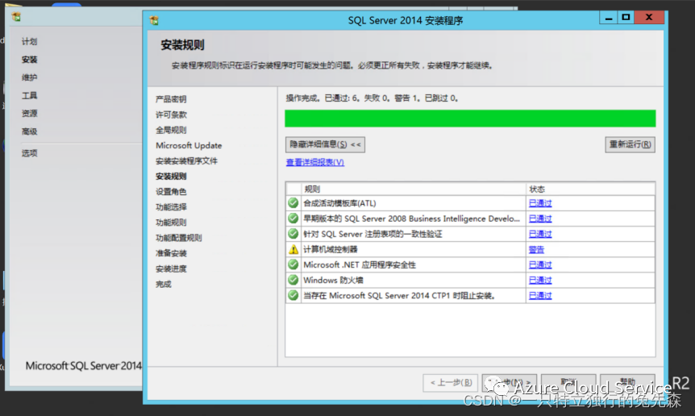Viewport: 695px width, 416px height.
Task: Open 已通过 link for SQL Server 2014 CTP1 row
Action: (x=540, y=296)
